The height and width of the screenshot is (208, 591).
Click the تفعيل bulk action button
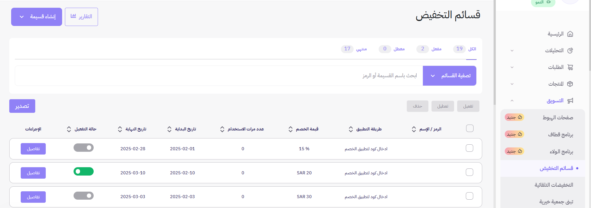(468, 106)
